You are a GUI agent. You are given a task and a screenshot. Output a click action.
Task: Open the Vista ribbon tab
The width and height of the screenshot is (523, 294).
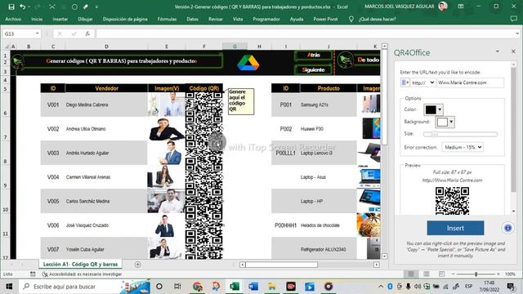(238, 20)
